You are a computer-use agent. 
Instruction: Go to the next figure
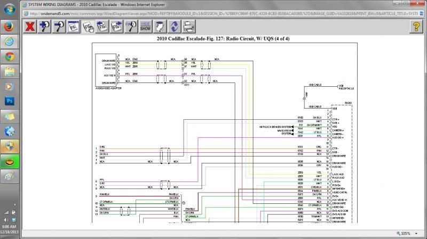click(116, 27)
